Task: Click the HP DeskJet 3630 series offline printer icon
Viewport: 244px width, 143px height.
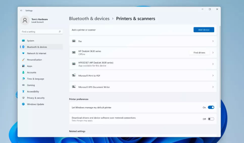Action: [x=74, y=52]
